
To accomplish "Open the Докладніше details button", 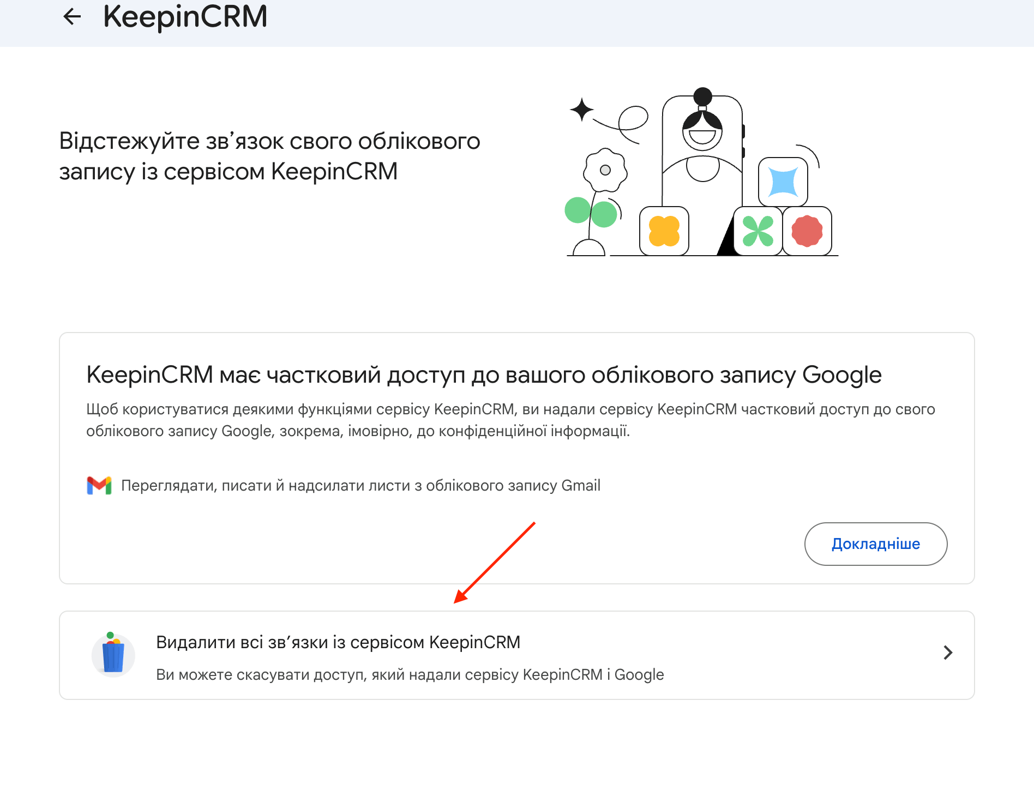I will pyautogui.click(x=876, y=544).
